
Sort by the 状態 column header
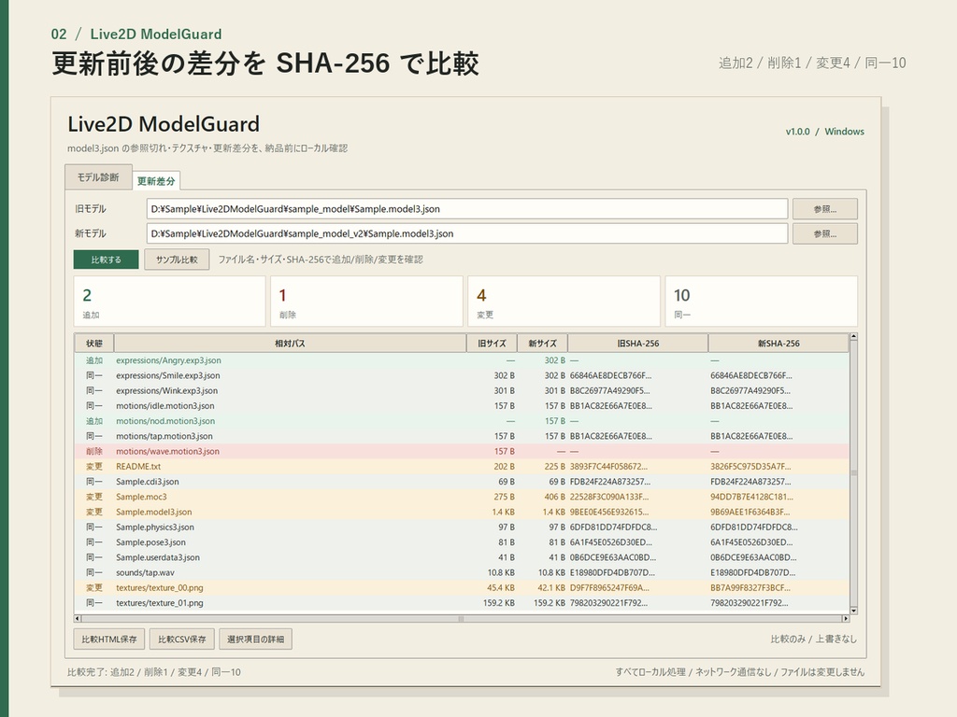click(x=94, y=344)
